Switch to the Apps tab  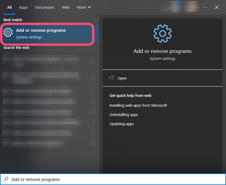pyautogui.click(x=23, y=8)
